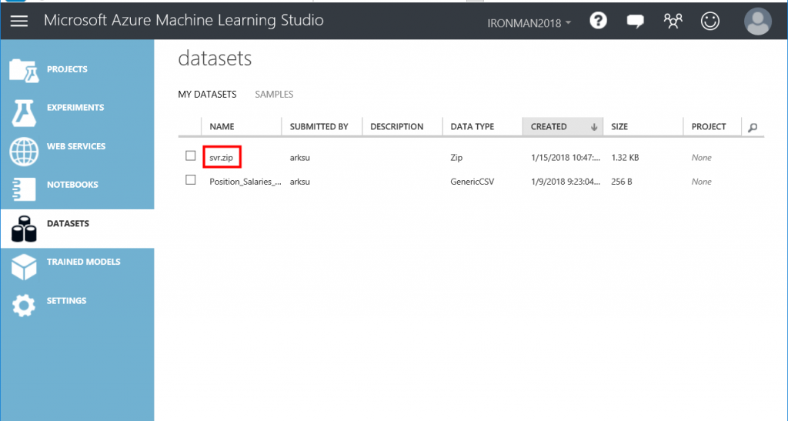Go to Notebooks in sidebar

72,185
